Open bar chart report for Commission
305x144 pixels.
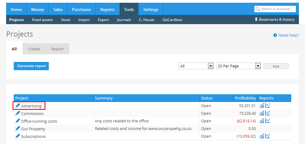click(x=262, y=113)
